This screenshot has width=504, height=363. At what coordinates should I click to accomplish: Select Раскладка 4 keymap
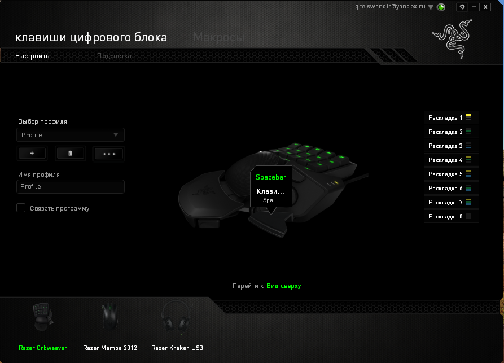coord(452,160)
